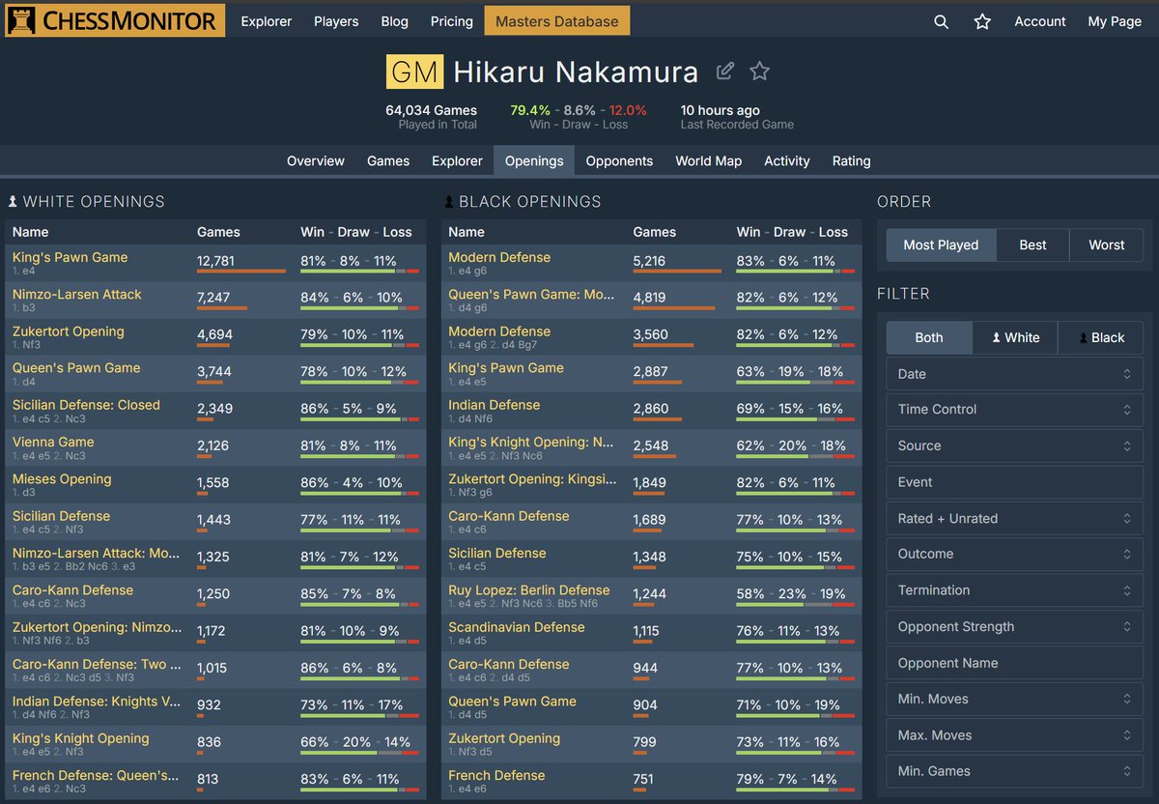Select Worst in the Order control
The height and width of the screenshot is (804, 1159).
[1107, 244]
